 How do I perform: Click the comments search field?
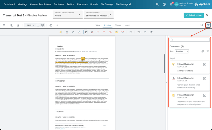[190, 40]
